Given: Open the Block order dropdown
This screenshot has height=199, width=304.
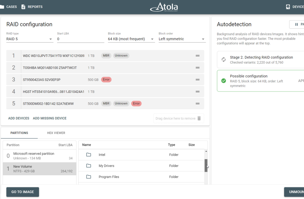Looking at the screenshot, I should (182, 39).
